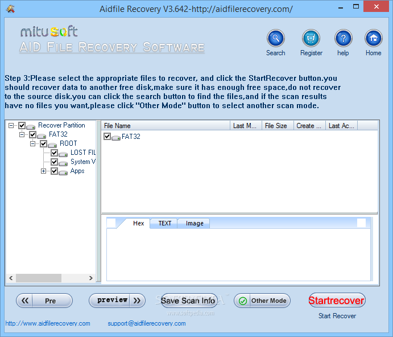Open the support@aidfilerecovery.com email link
The width and height of the screenshot is (393, 337).
147,323
